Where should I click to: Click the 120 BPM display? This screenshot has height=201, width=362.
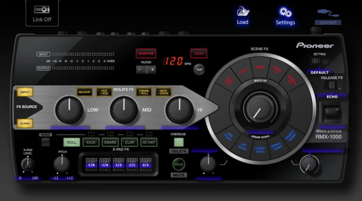point(173,61)
